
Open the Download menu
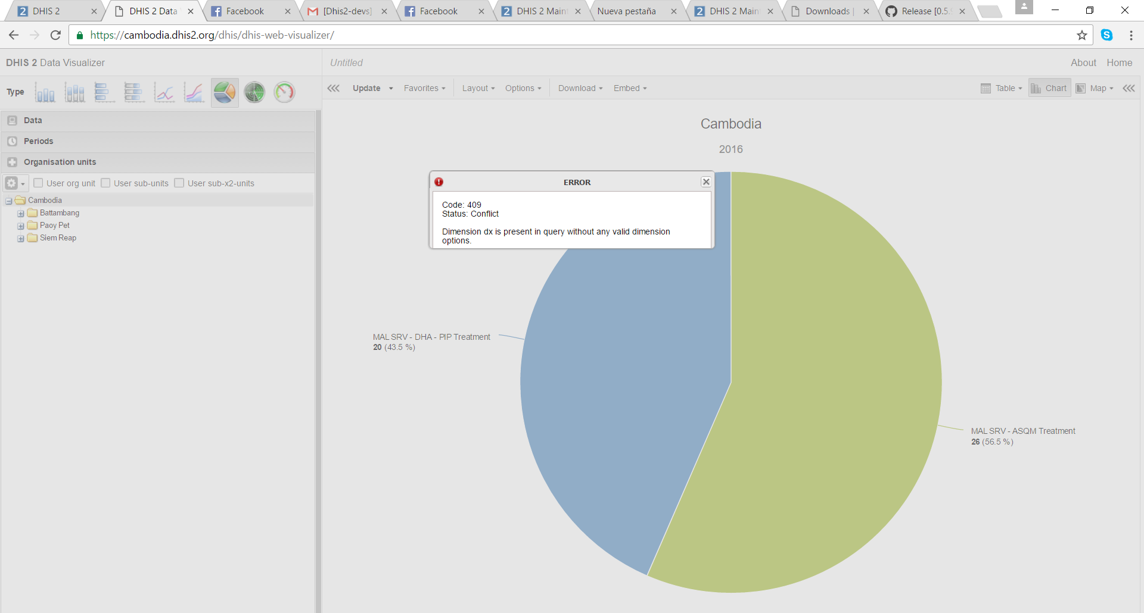click(580, 88)
